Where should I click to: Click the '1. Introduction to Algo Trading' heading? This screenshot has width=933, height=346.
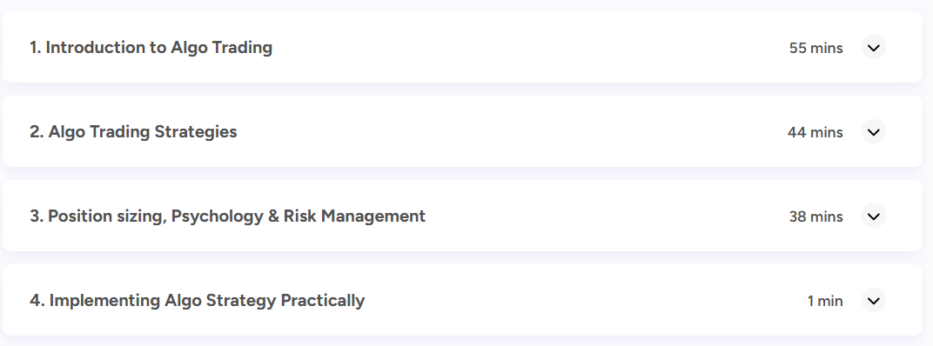[x=151, y=48]
